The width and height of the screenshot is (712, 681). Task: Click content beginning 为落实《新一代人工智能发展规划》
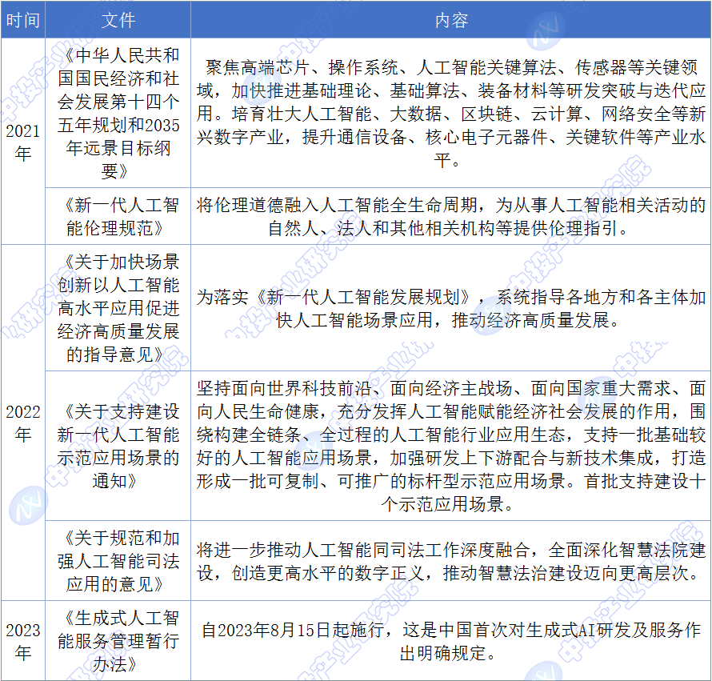click(450, 309)
